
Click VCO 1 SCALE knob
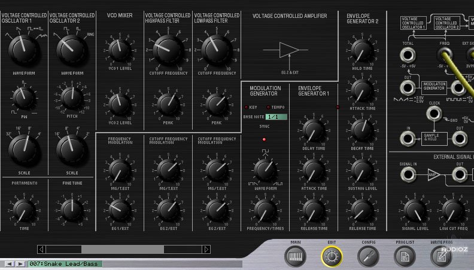[23, 150]
